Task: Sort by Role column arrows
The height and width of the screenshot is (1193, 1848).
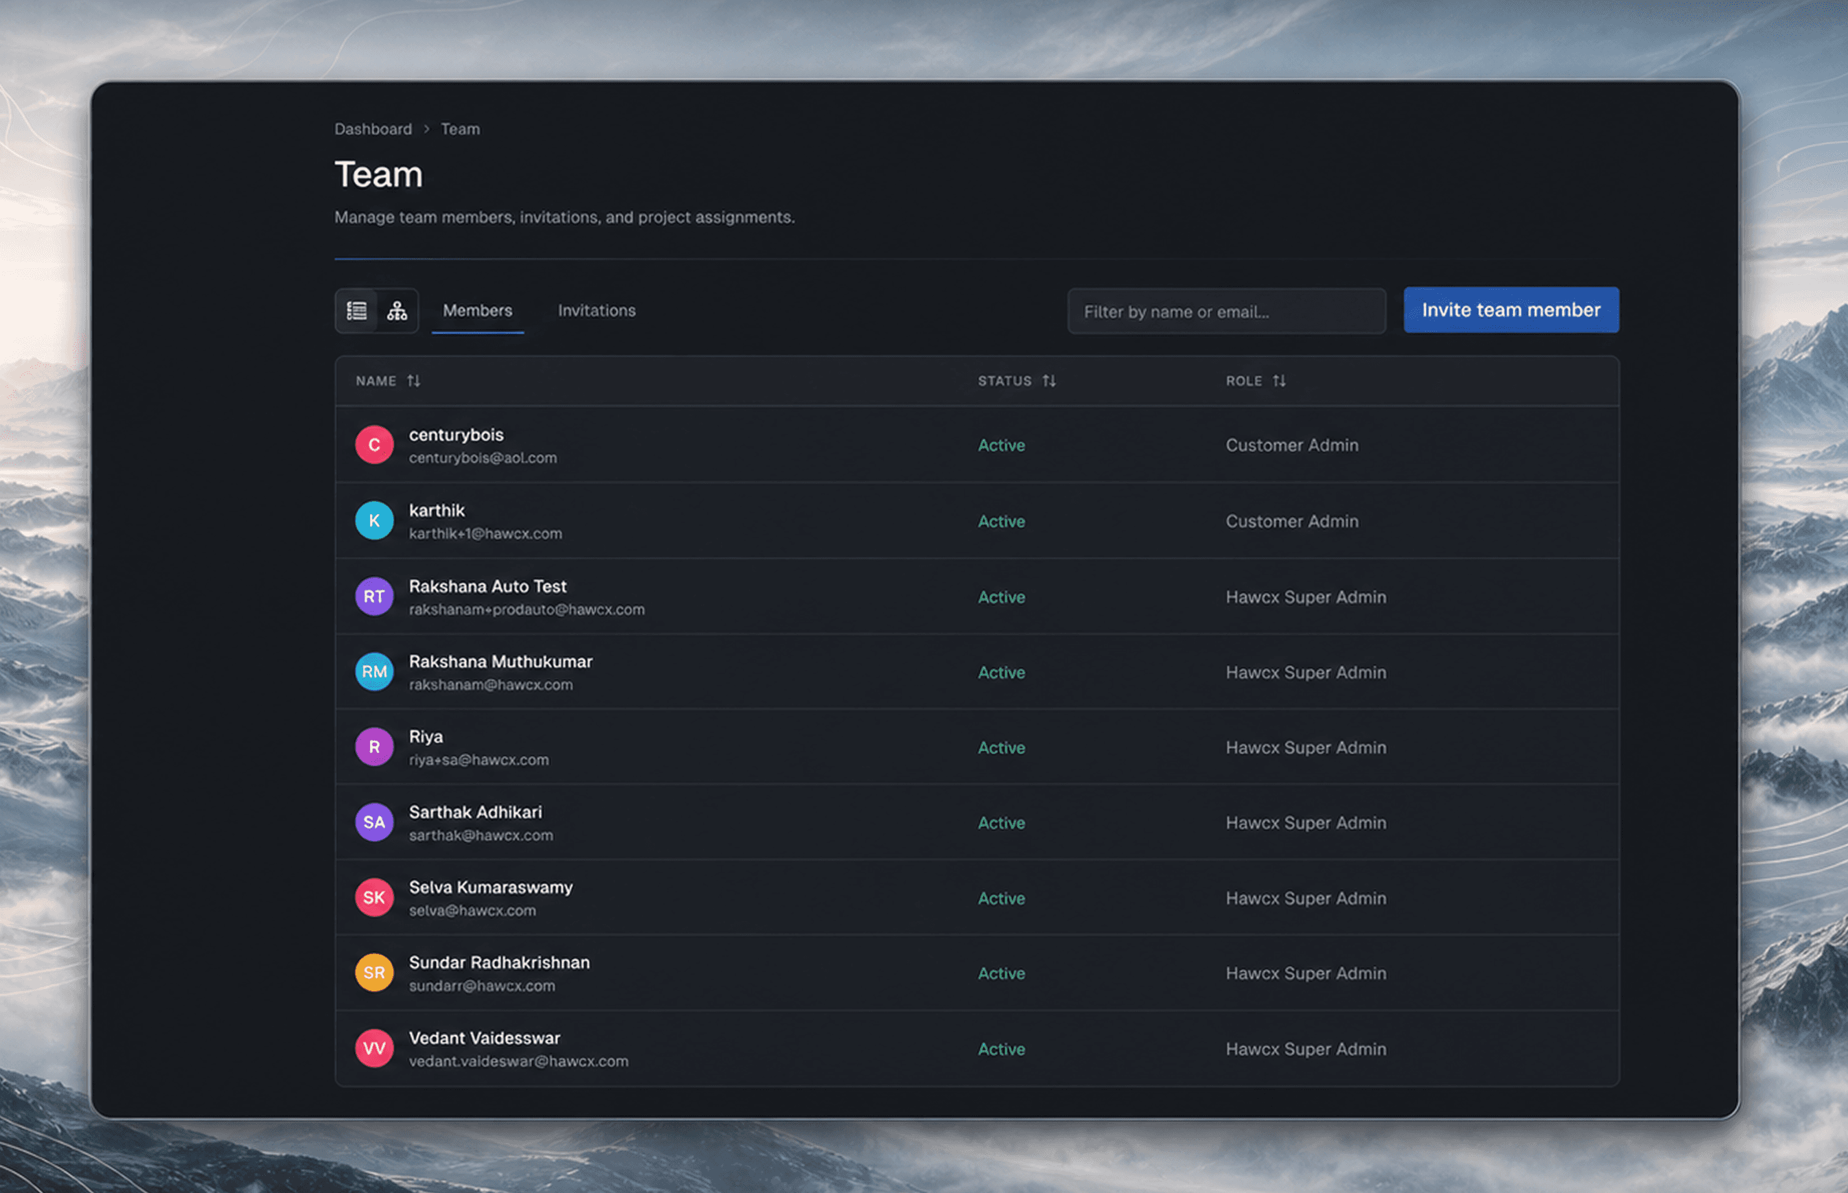Action: (x=1279, y=380)
